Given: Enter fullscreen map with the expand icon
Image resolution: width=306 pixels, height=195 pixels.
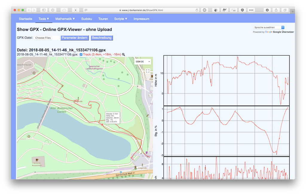Looking at the screenshot, I should (x=148, y=71).
